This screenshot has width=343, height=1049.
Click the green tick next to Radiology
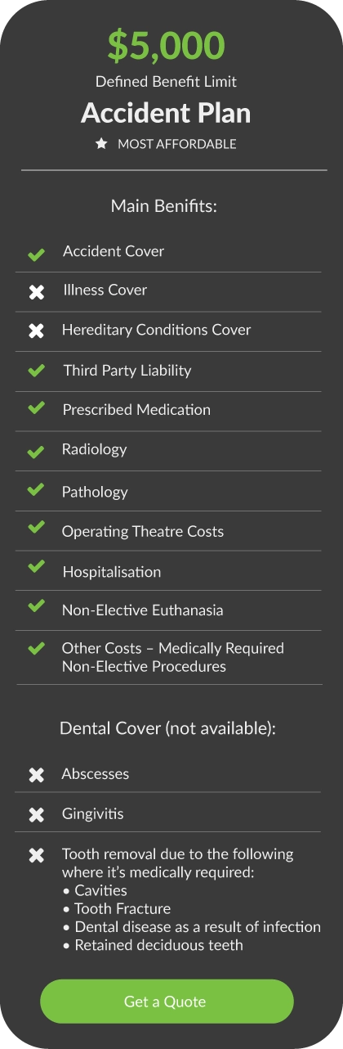click(x=36, y=451)
